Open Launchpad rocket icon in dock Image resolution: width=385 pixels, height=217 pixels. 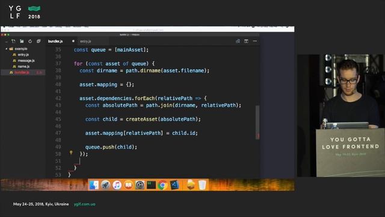[105, 185]
